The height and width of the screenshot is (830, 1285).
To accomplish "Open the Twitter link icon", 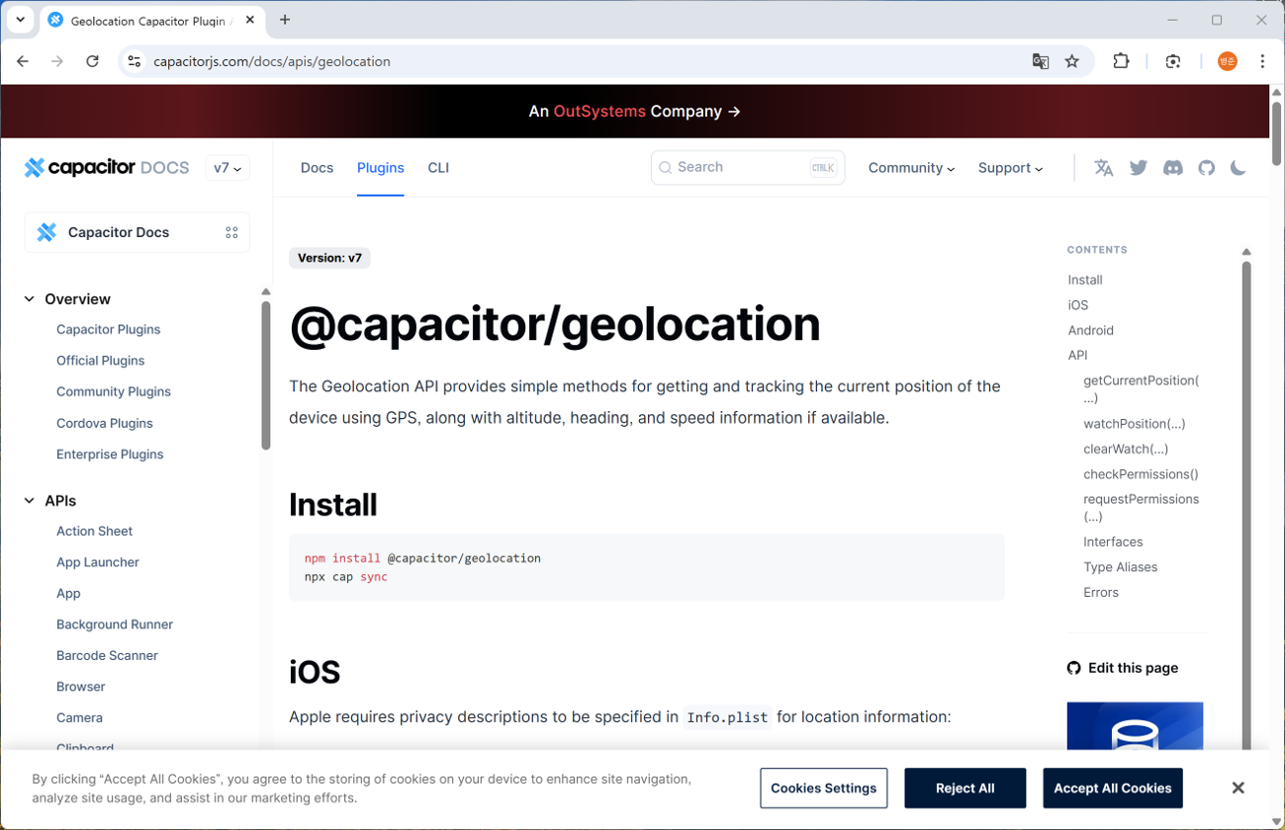I will [1139, 168].
